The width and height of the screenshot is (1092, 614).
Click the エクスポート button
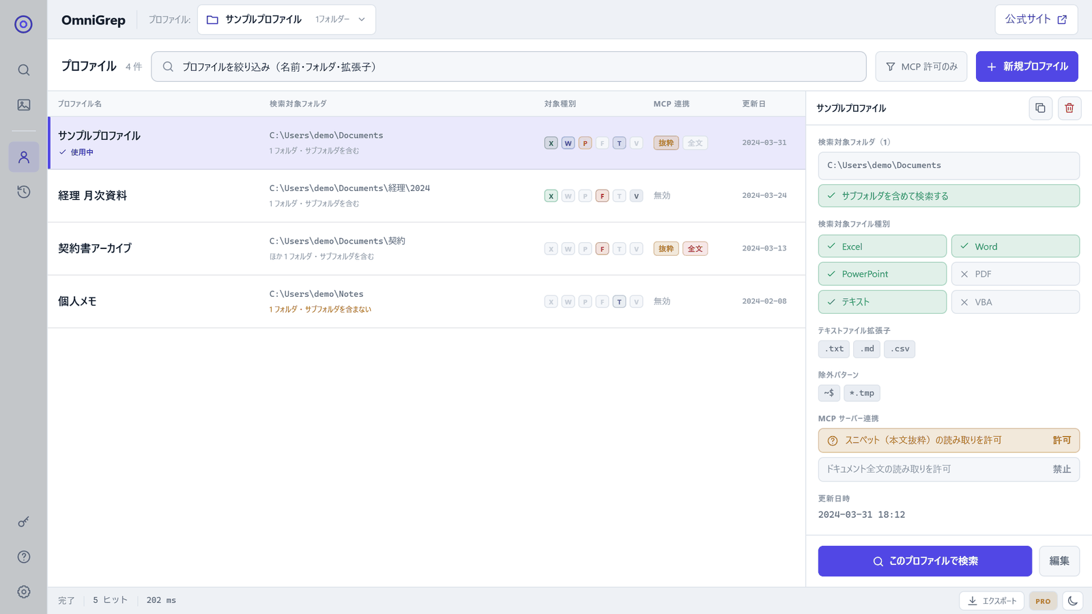pos(992,601)
